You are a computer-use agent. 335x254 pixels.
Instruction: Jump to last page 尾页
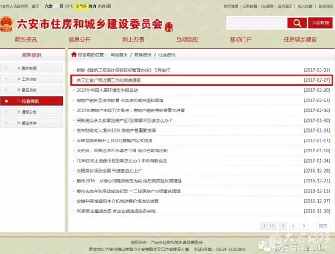pyautogui.click(x=323, y=226)
